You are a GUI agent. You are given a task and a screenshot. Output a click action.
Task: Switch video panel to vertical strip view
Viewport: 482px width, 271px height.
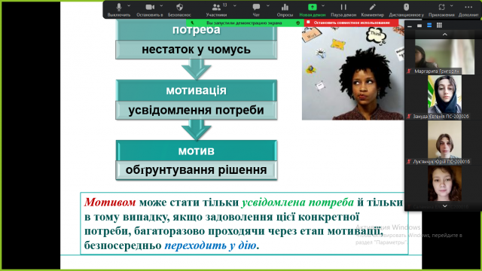tap(429, 26)
